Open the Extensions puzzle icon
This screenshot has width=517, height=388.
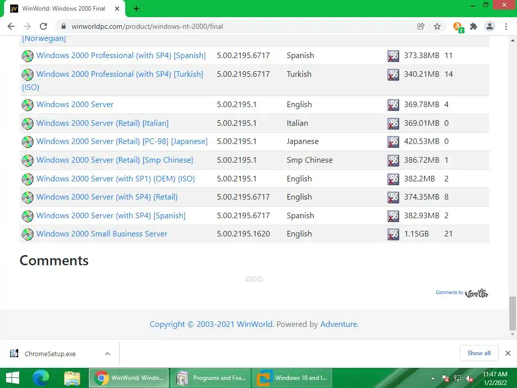pyautogui.click(x=474, y=26)
